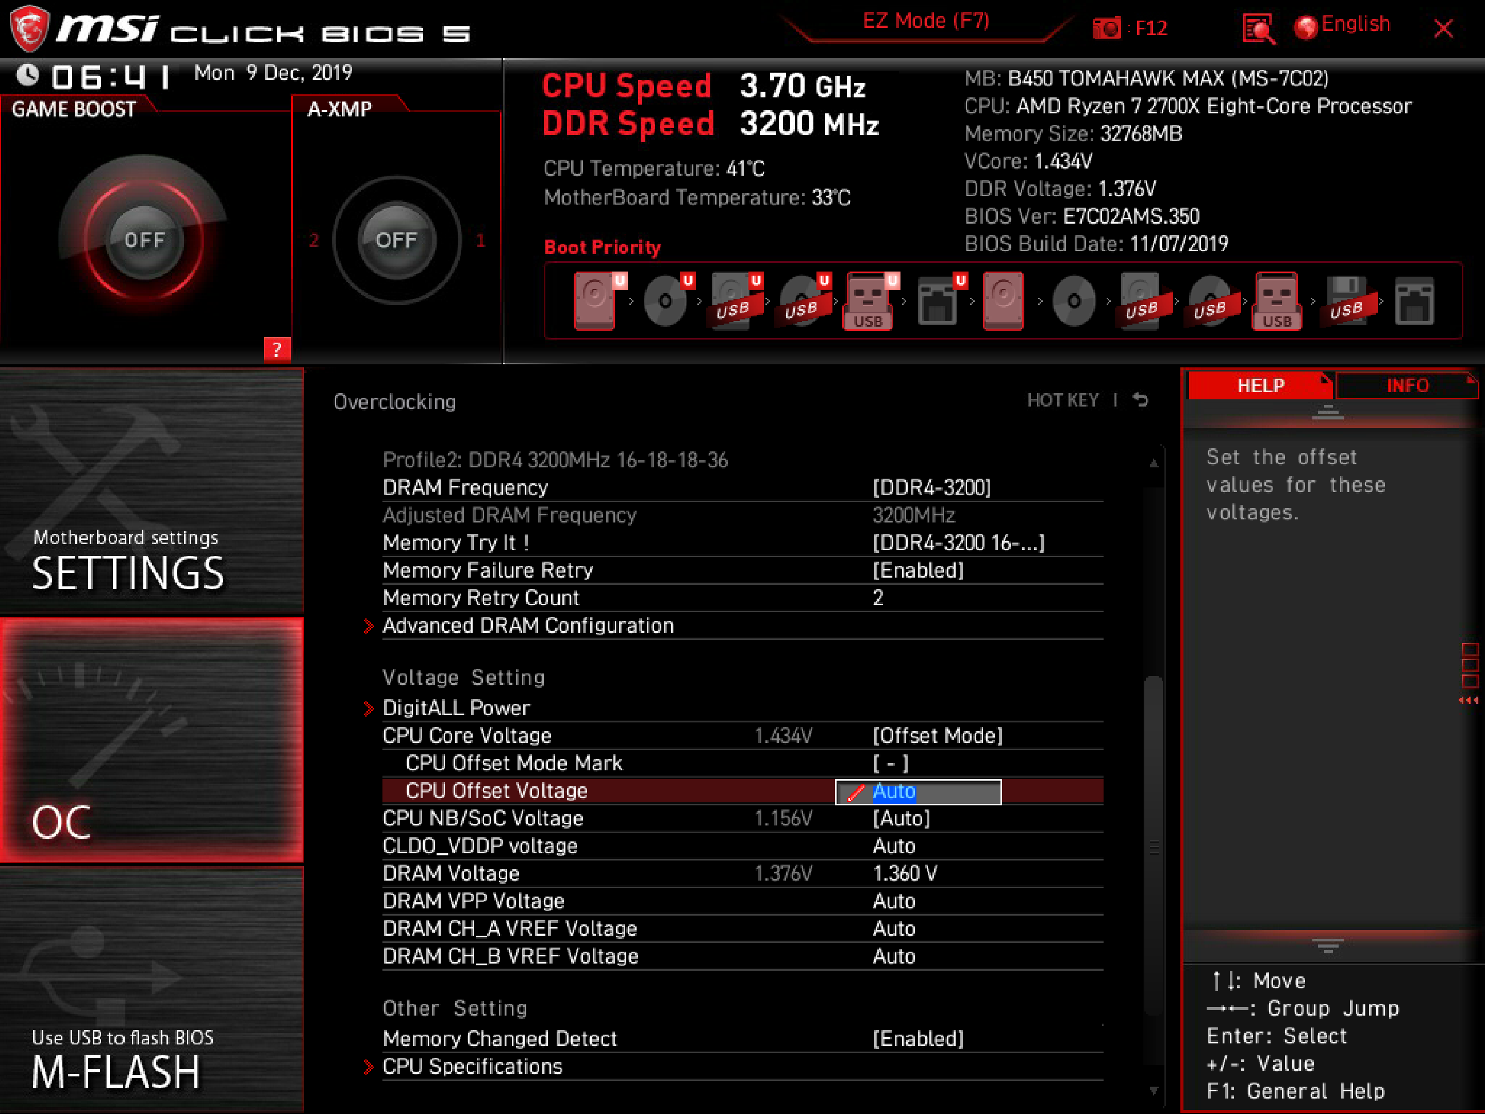Click the back arrow next to HOT KEY
This screenshot has width=1485, height=1114.
point(1141,400)
